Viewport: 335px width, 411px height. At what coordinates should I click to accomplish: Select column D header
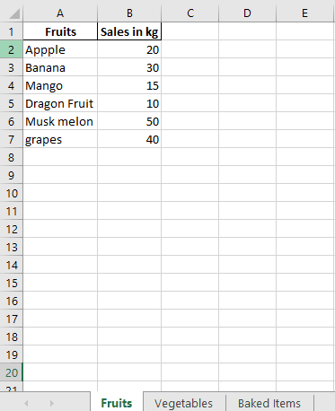click(247, 13)
